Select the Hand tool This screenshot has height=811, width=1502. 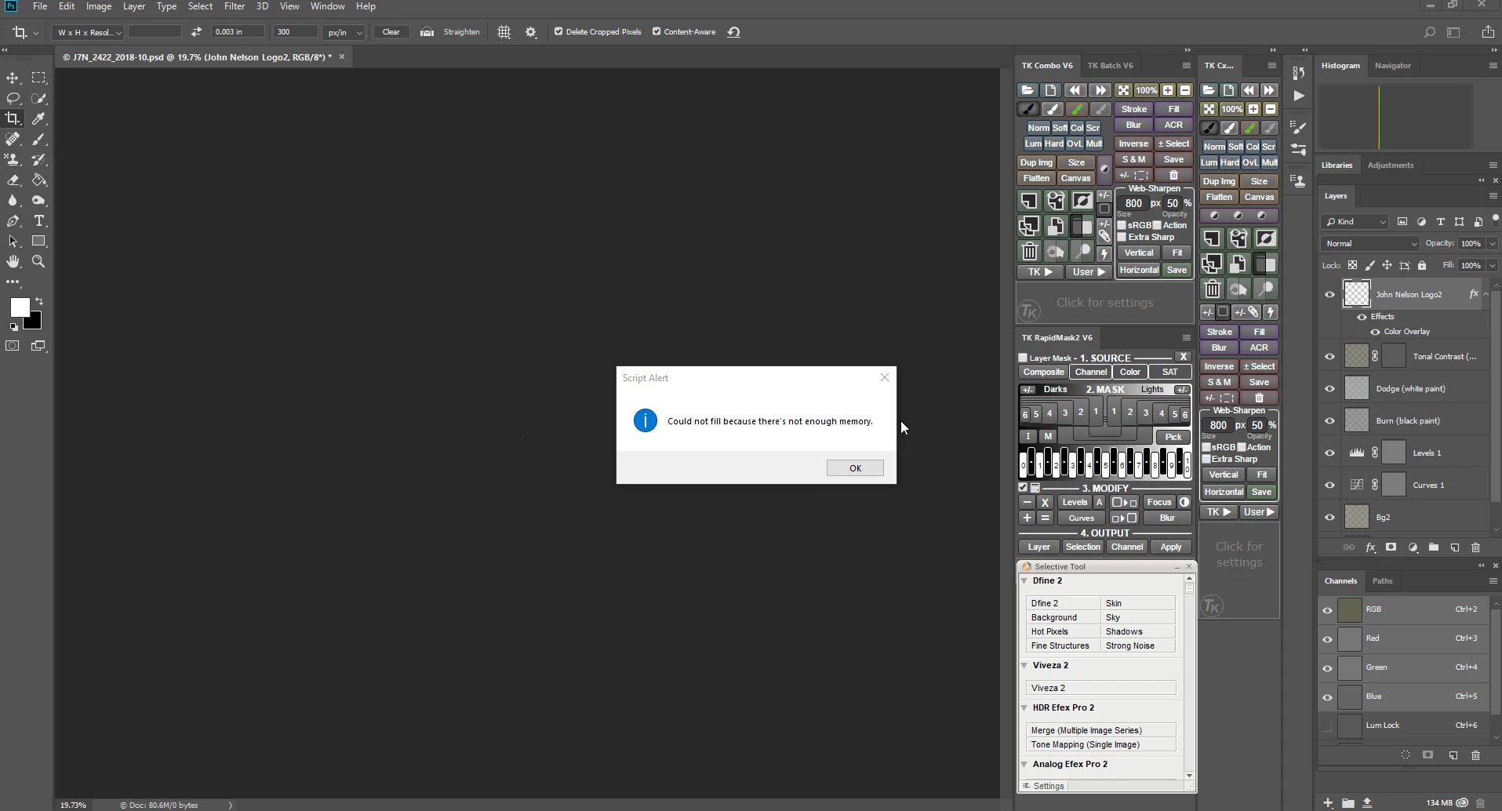13,261
